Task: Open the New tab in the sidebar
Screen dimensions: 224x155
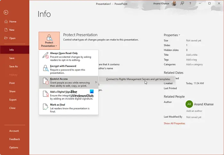Action: (x=15, y=30)
